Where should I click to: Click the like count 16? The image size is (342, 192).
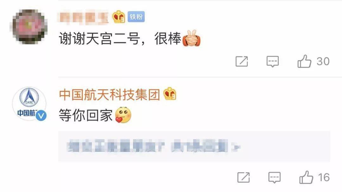point(324,178)
